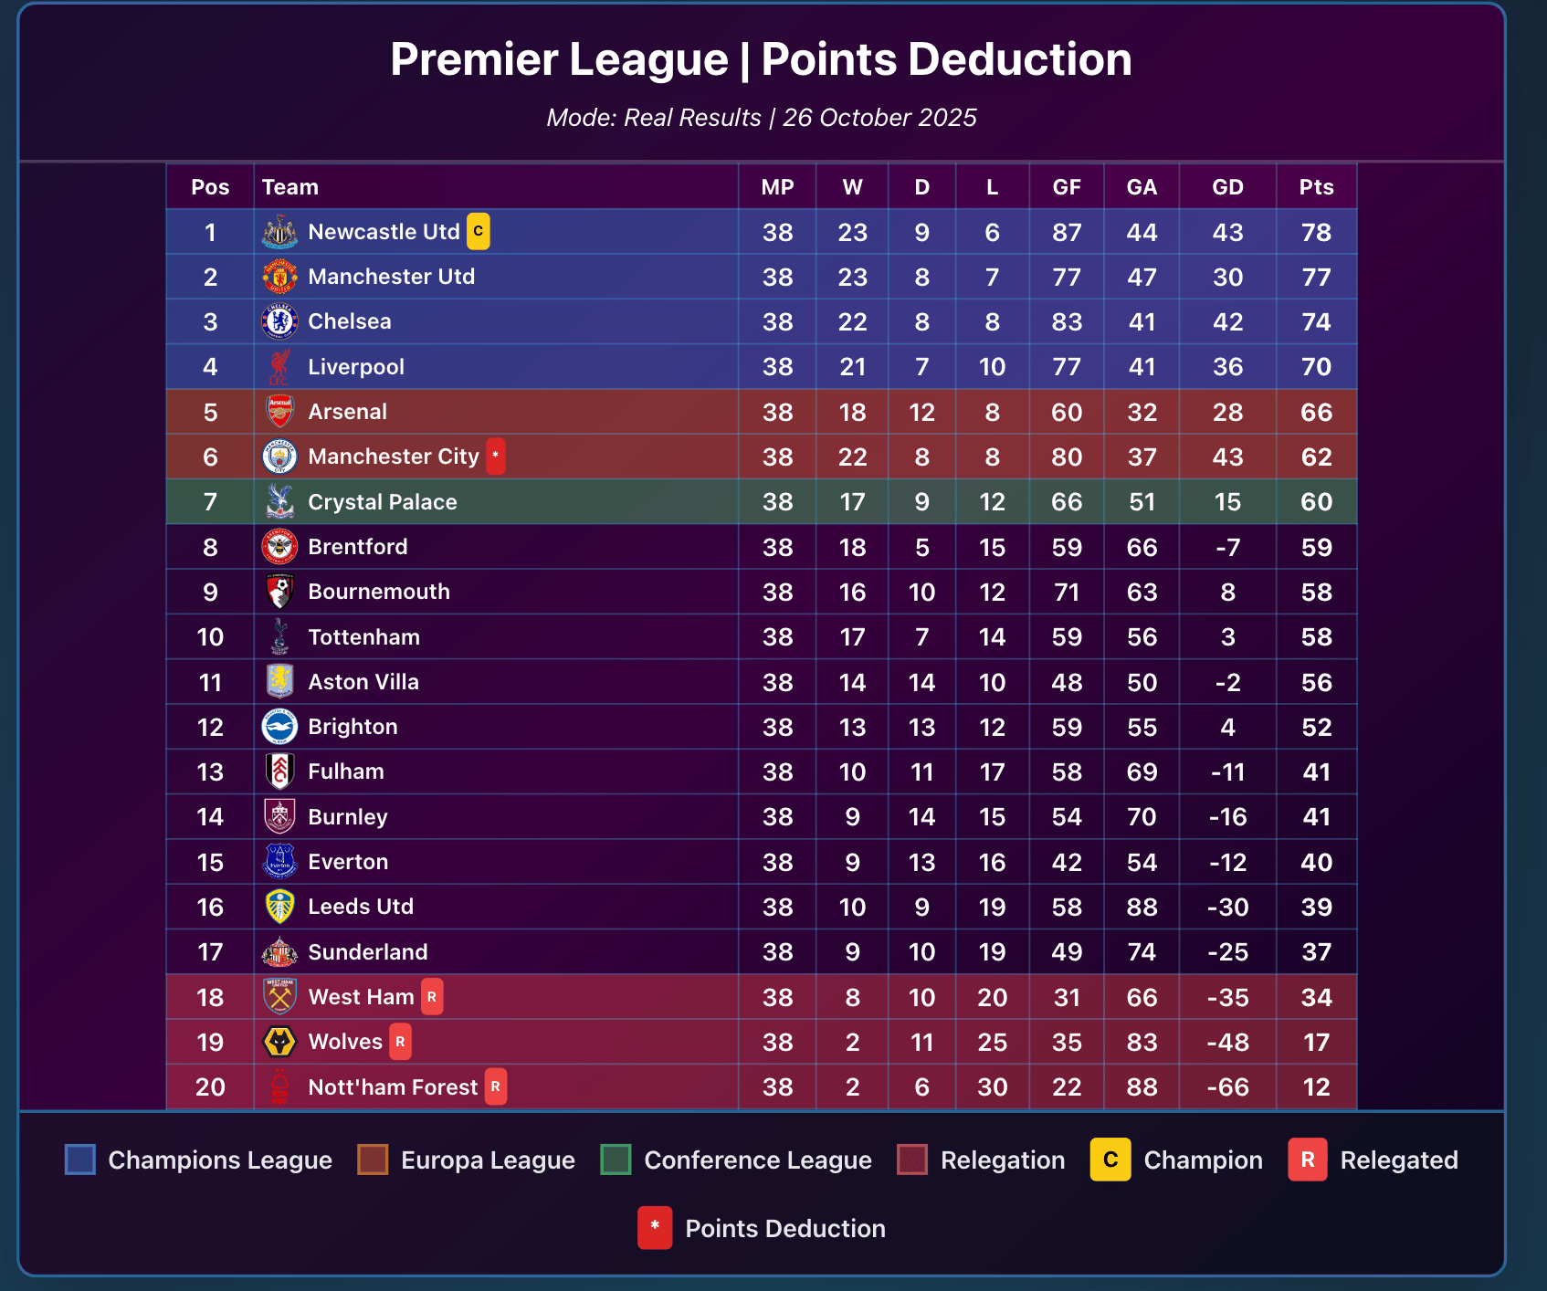Image resolution: width=1547 pixels, height=1291 pixels.
Task: Click the relegated R badge beside West Ham
Action: [x=432, y=997]
